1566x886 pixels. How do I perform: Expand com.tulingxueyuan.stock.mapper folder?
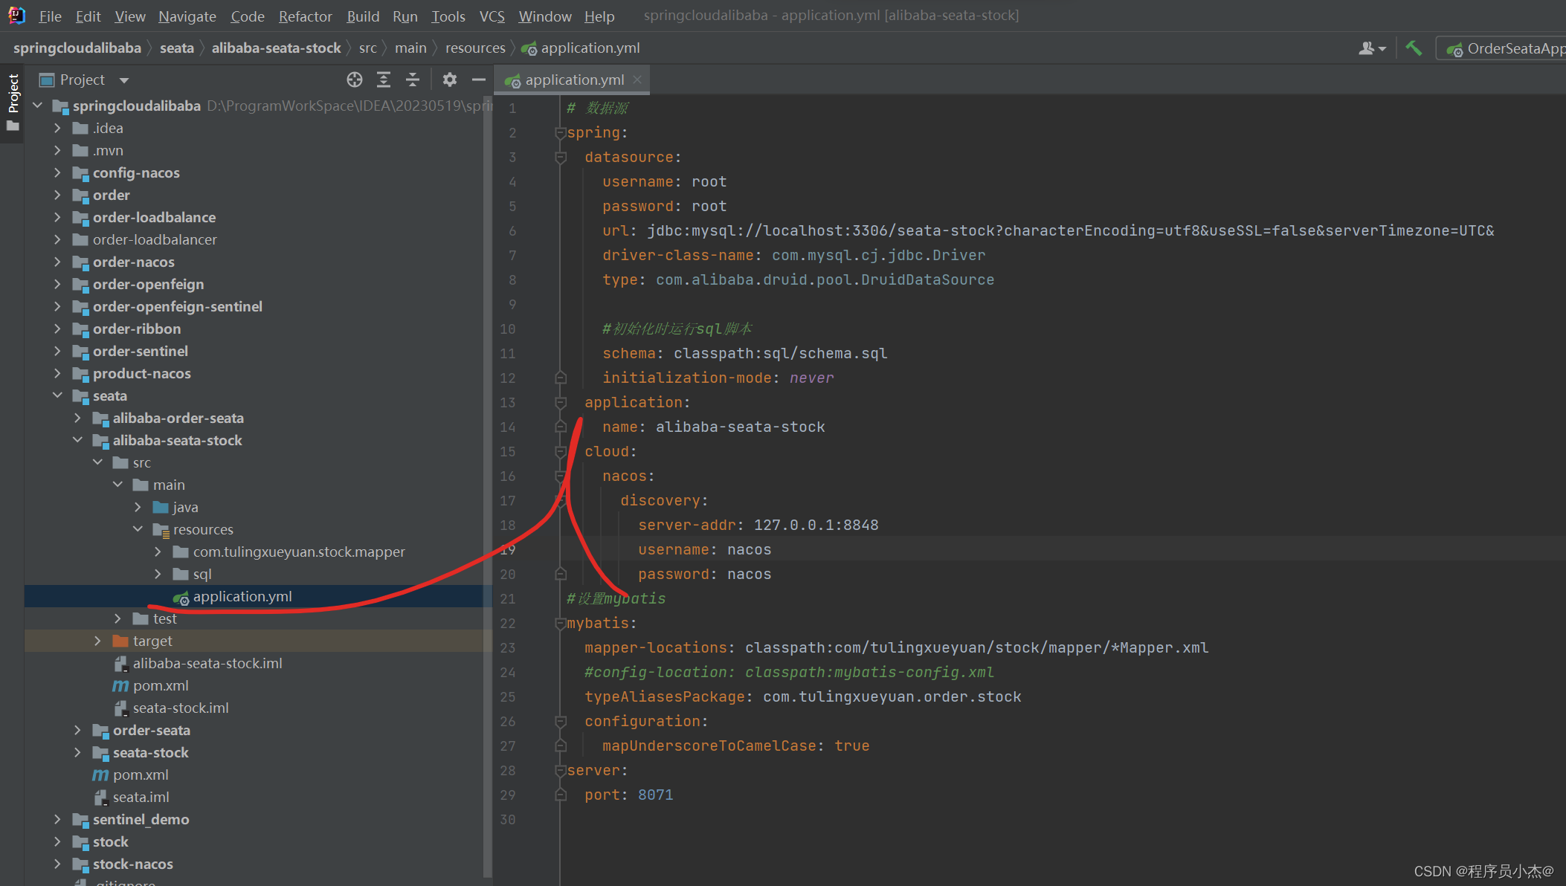(x=158, y=552)
